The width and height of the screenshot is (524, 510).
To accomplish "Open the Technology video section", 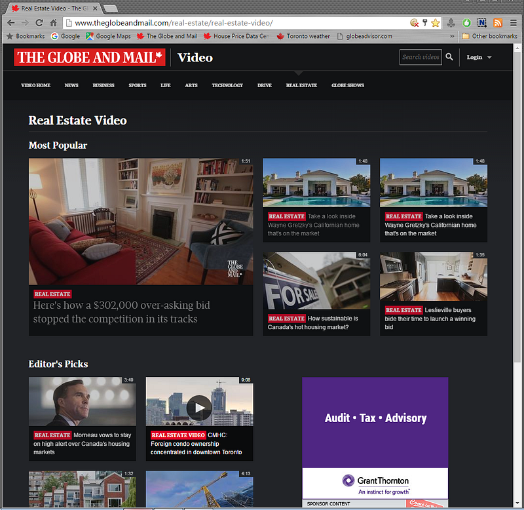I will pos(227,85).
